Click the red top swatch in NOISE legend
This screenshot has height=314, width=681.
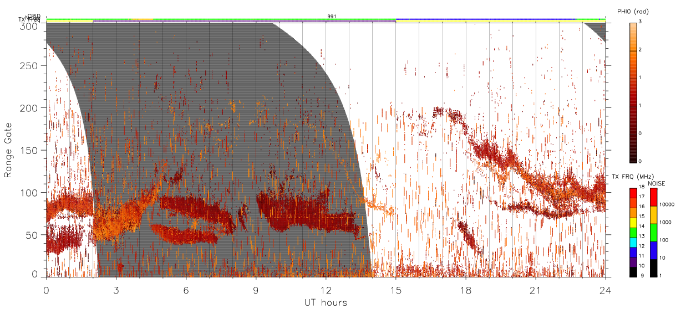coord(654,197)
